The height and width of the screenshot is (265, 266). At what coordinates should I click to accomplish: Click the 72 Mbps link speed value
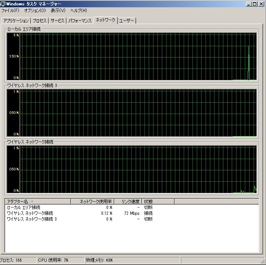point(132,213)
